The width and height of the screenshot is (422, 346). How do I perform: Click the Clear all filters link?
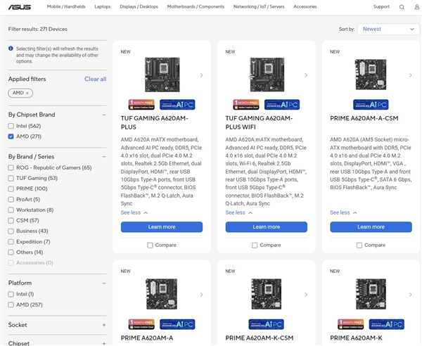[95, 79]
